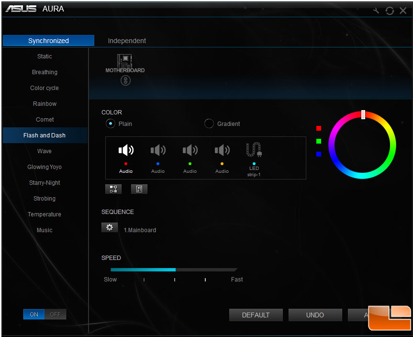Open the sequence gear settings
The width and height of the screenshot is (413, 337).
pos(110,227)
